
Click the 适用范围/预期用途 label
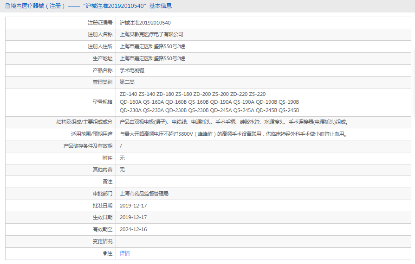pyautogui.click(x=92, y=134)
